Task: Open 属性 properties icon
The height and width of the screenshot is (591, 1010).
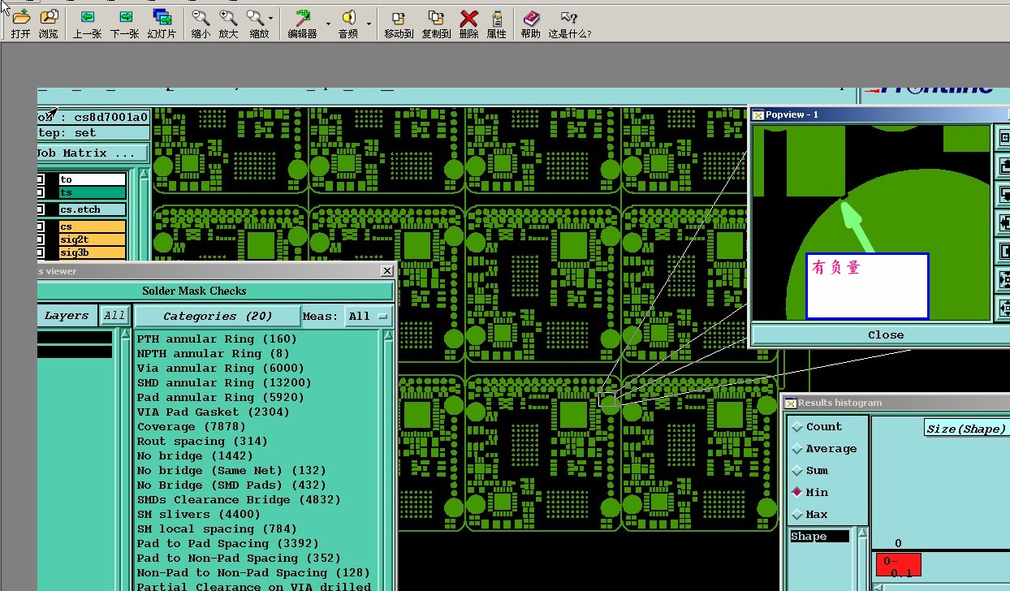Action: pyautogui.click(x=497, y=18)
